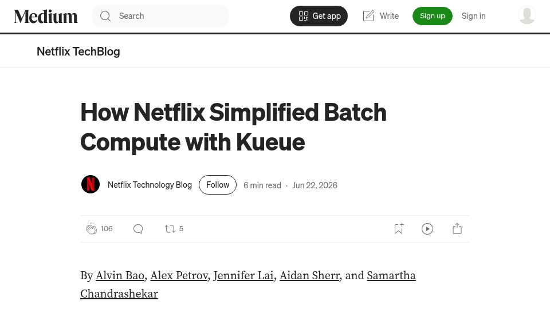The width and height of the screenshot is (550, 309).
Task: Click the repost arrows icon
Action: [170, 229]
